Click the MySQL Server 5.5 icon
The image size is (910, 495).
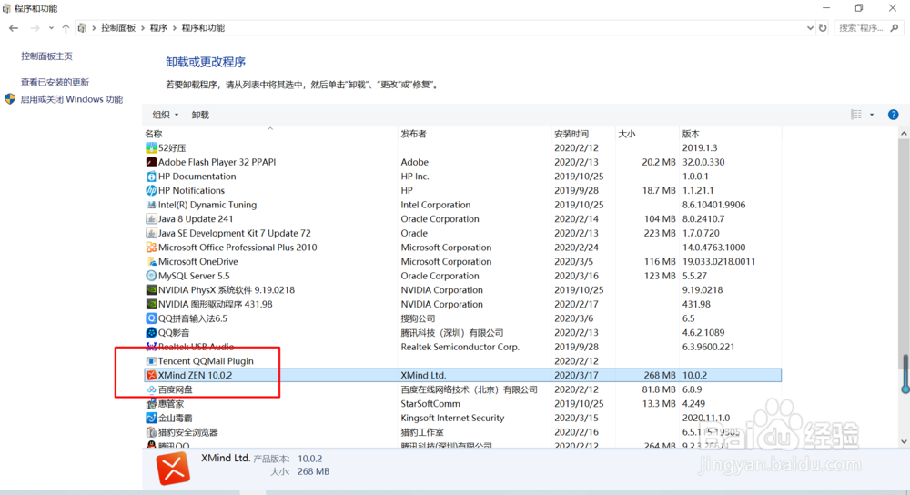pos(151,276)
